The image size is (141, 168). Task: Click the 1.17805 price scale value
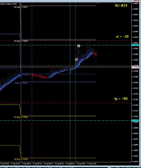point(135,60)
